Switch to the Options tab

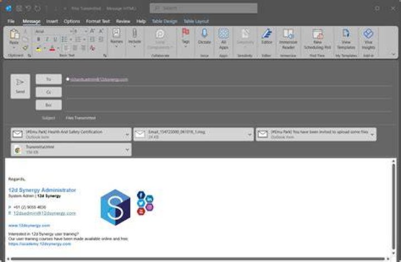click(x=72, y=21)
